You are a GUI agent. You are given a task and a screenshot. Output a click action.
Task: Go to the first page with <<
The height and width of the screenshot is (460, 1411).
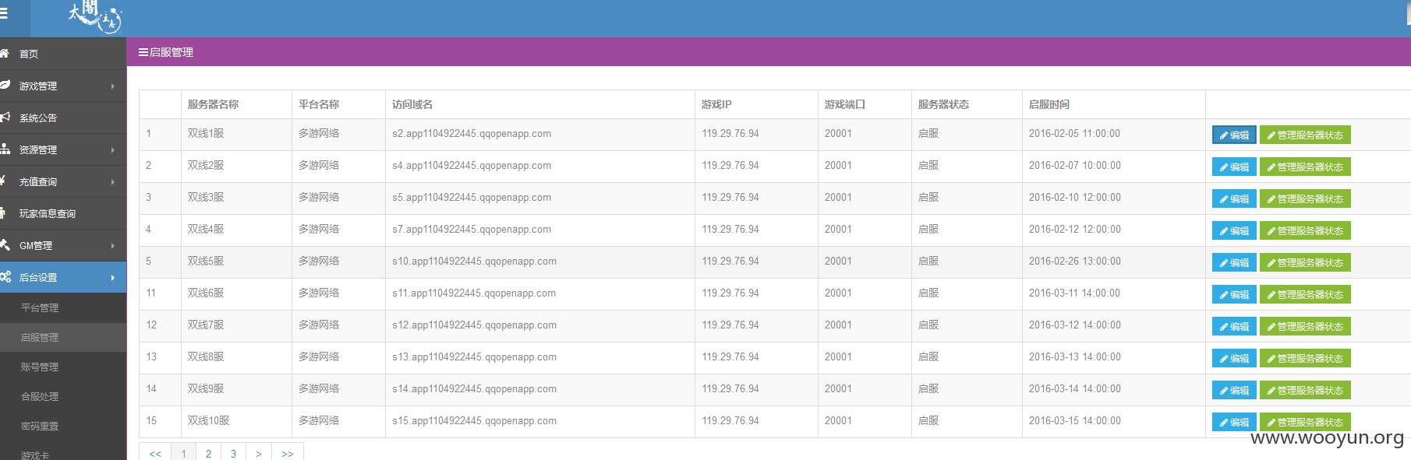tap(155, 452)
